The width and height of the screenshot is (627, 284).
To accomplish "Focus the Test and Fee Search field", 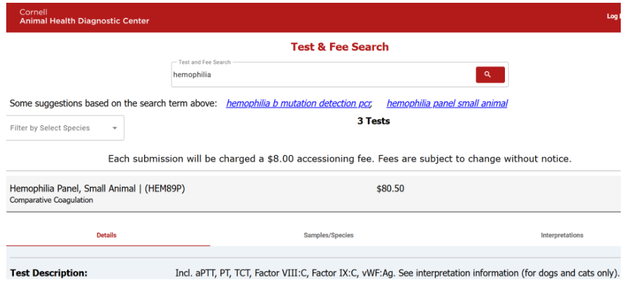I will 319,75.
